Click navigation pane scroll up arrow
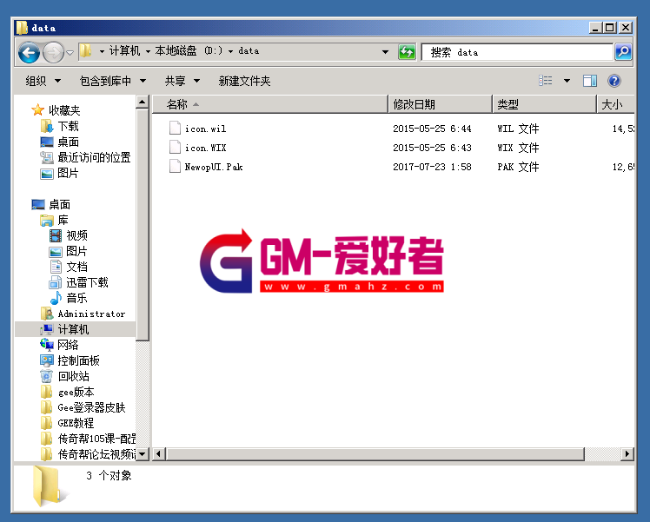 (x=143, y=102)
